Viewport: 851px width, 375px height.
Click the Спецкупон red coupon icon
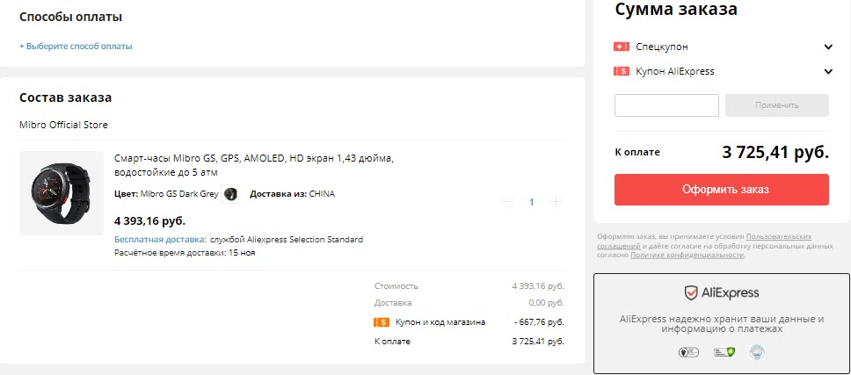coord(622,47)
